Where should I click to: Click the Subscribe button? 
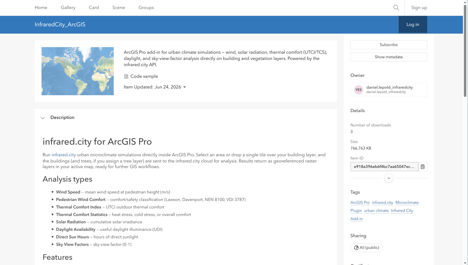pyautogui.click(x=389, y=45)
